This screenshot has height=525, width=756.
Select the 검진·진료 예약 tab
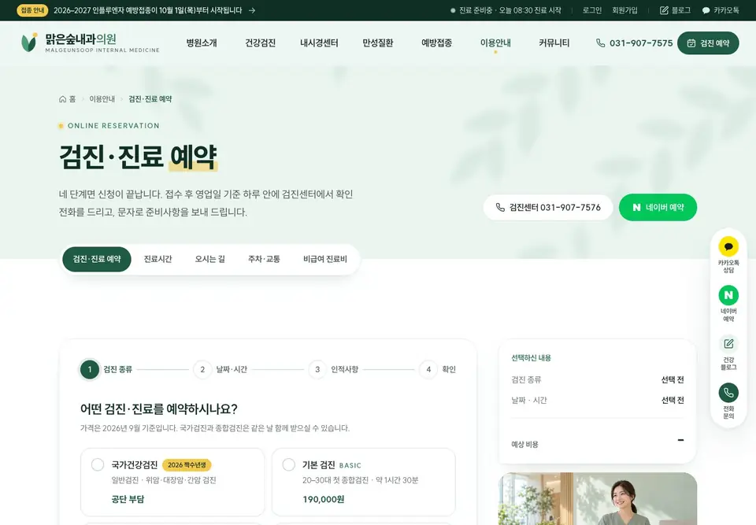97,259
